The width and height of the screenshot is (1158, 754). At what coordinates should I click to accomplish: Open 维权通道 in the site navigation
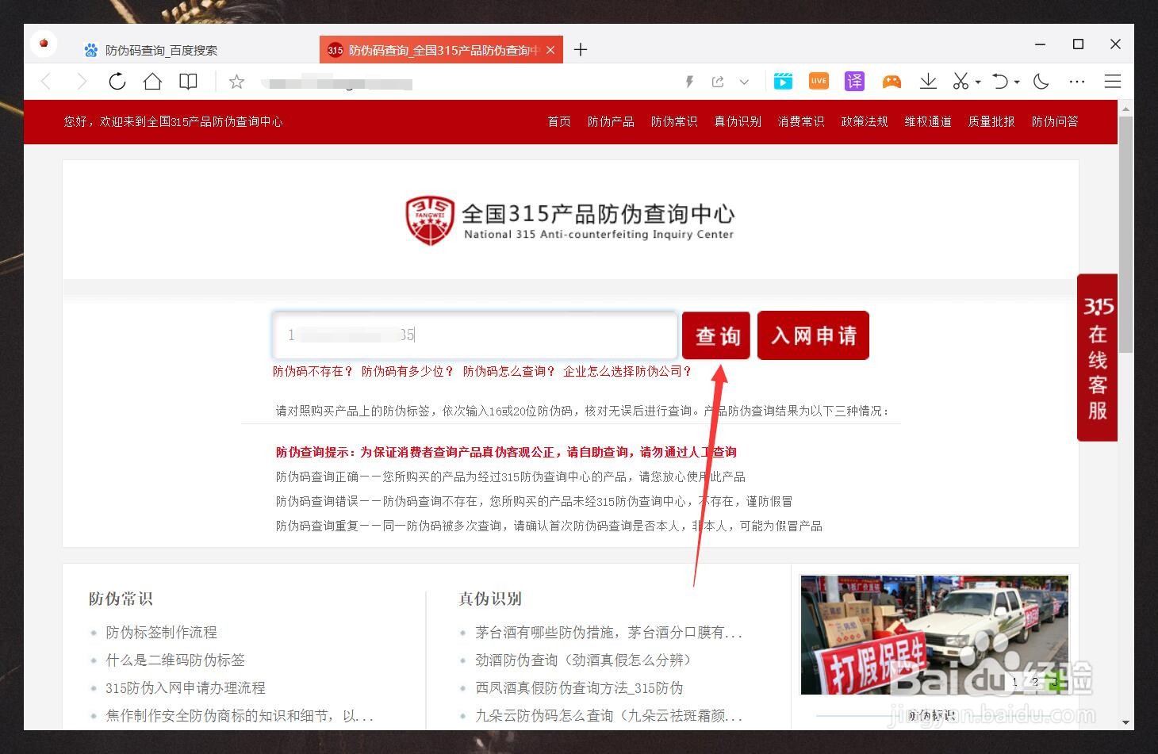(928, 121)
